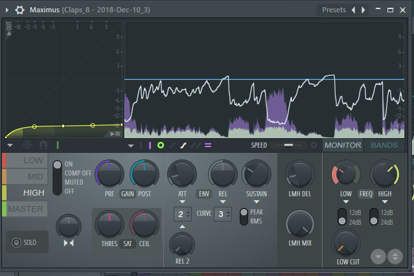Open the Presets selector
The height and width of the screenshot is (276, 414).
334,10
